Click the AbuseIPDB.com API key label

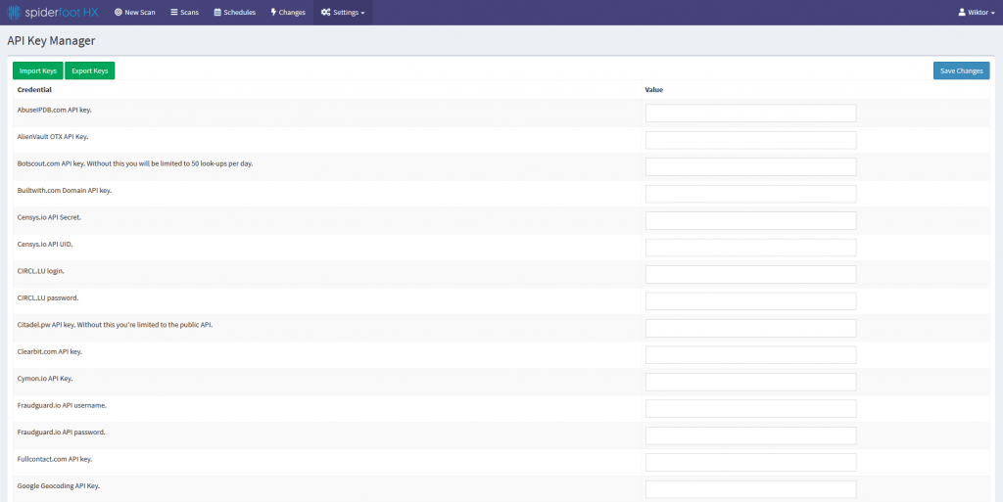coord(55,110)
